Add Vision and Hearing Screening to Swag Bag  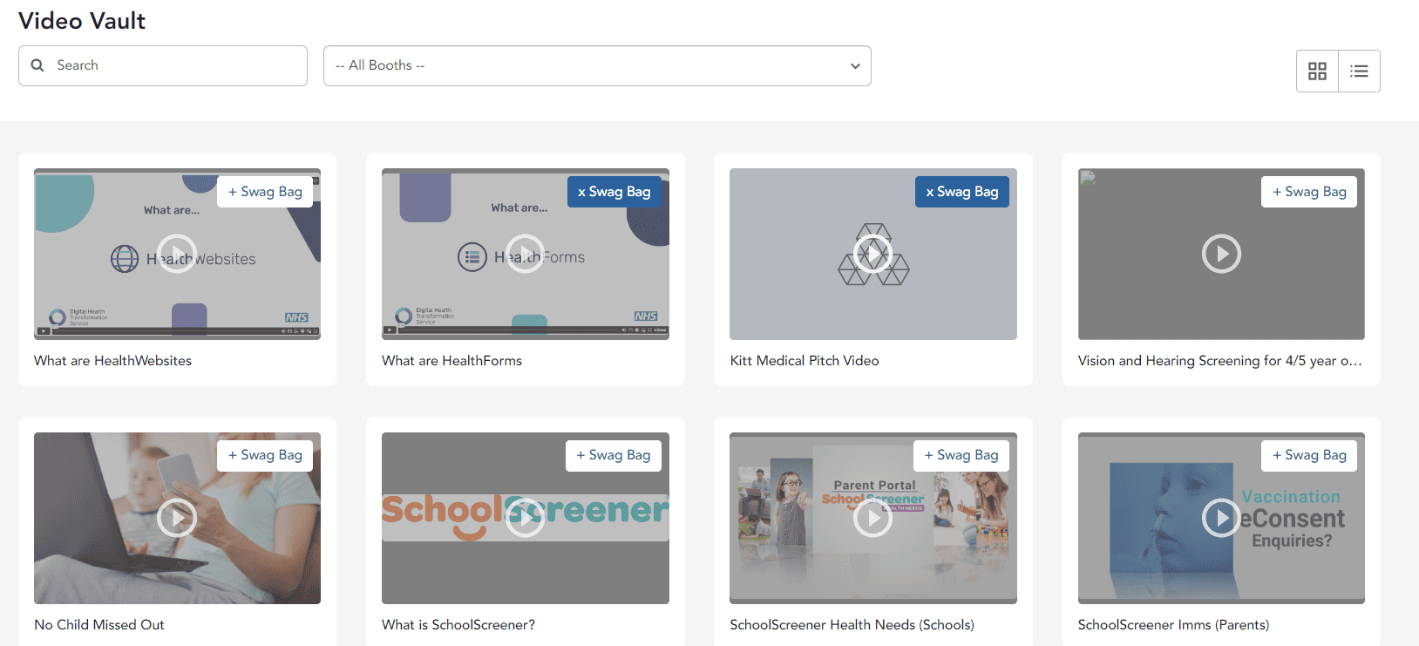pos(1309,192)
